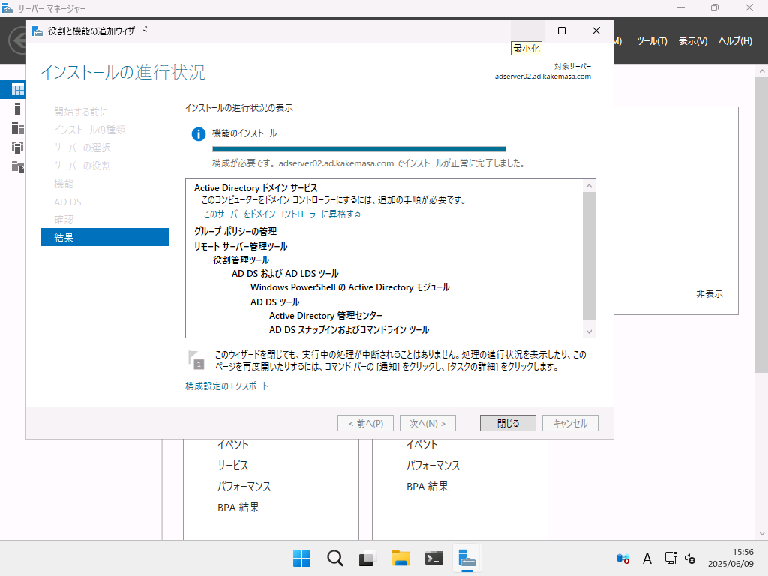Select Server Manager taskbar icon
Image resolution: width=768 pixels, height=576 pixels.
tap(466, 558)
